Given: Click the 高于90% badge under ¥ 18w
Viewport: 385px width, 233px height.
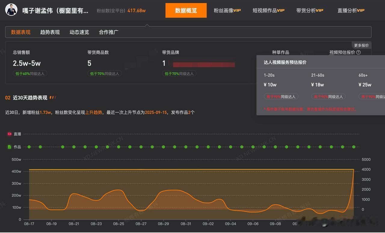Looking at the screenshot, I should [328, 97].
